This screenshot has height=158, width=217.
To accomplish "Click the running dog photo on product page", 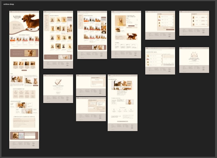I will click(132, 36).
